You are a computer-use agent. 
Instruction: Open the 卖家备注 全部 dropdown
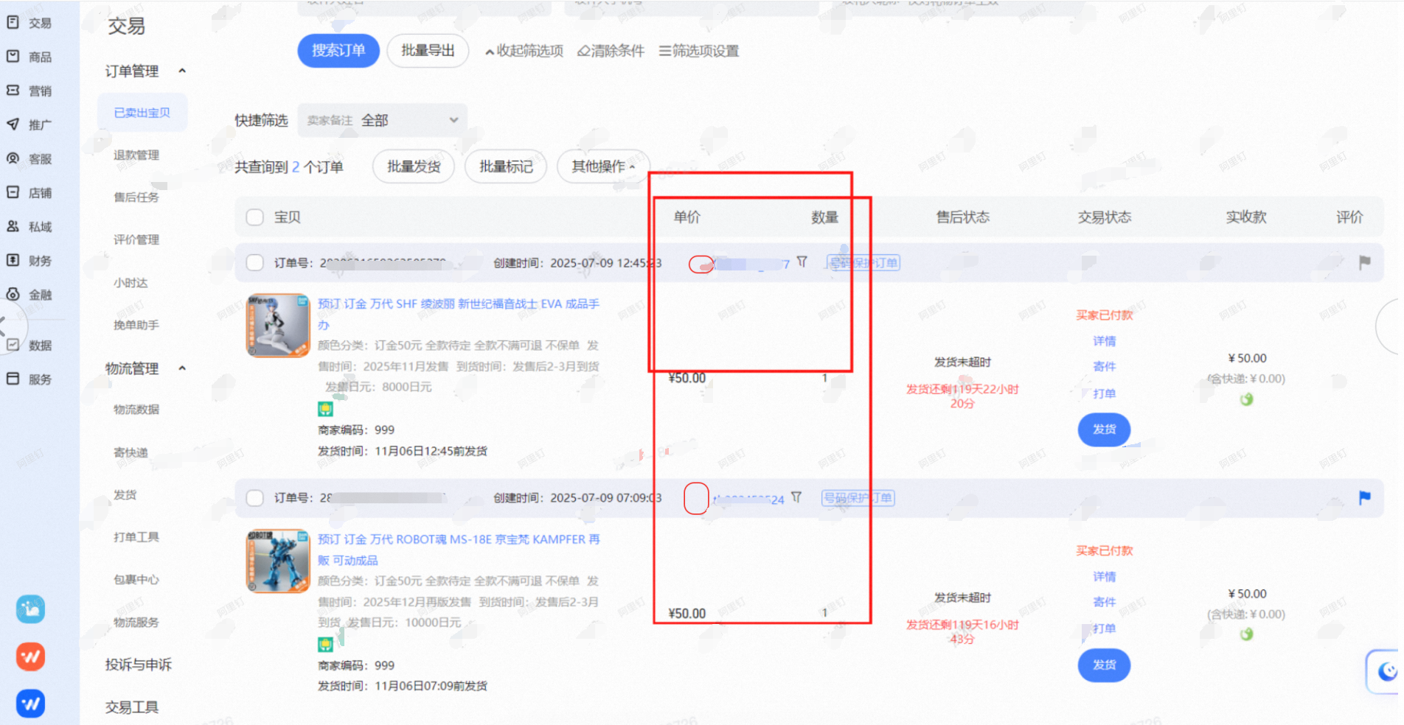(x=382, y=120)
